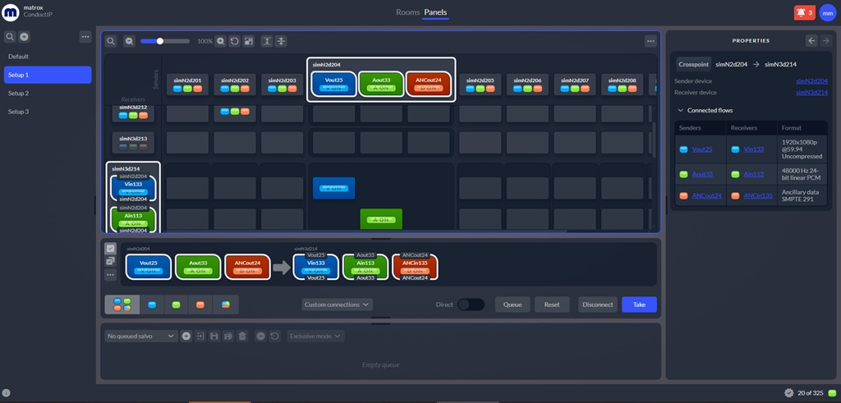Click the Disconnect button

coord(598,305)
